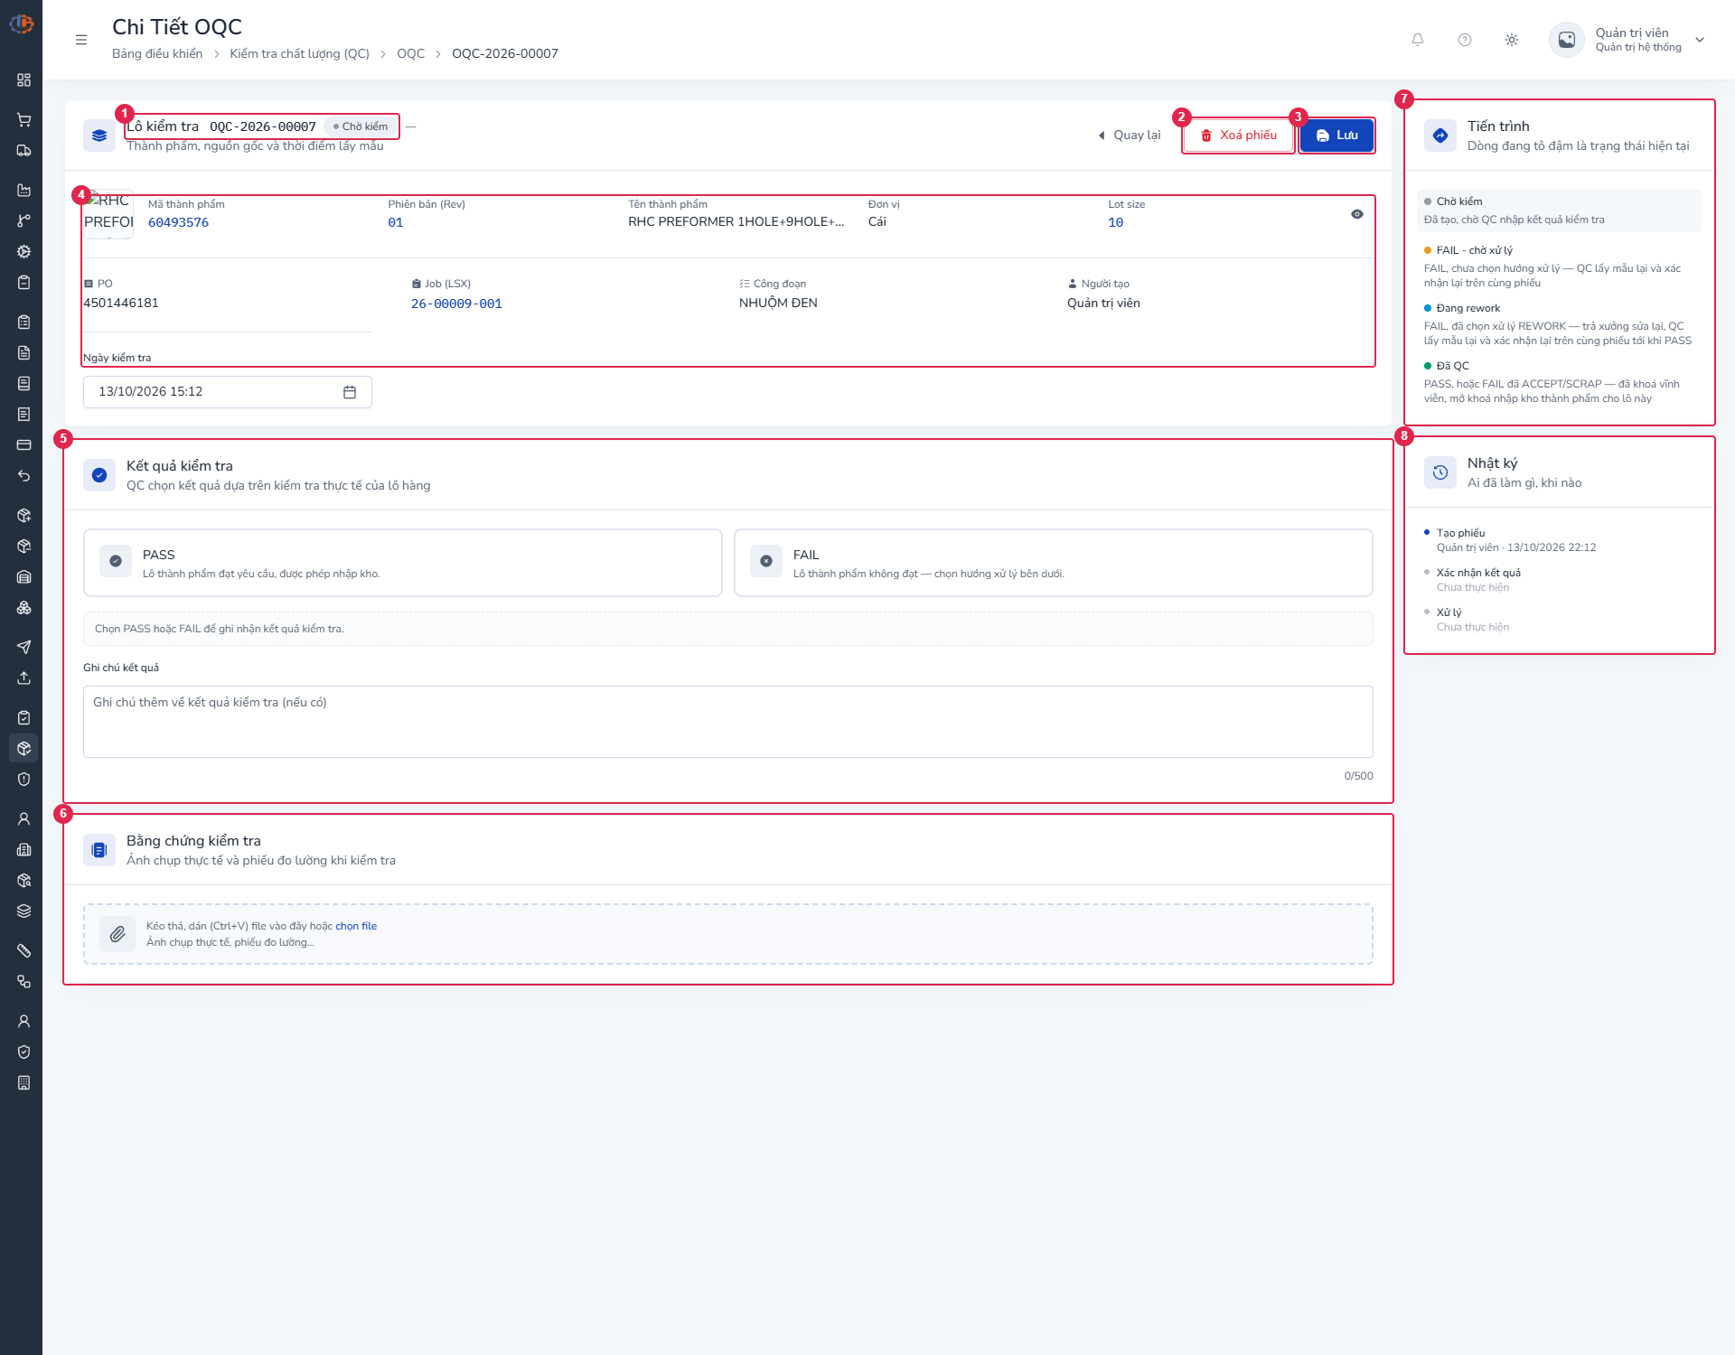1735x1355 pixels.
Task: Select the PASS result option
Action: coord(403,563)
